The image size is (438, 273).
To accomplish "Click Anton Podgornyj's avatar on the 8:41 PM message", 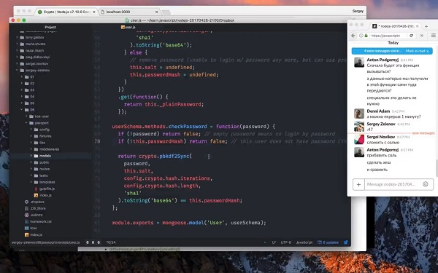I will point(359,63).
